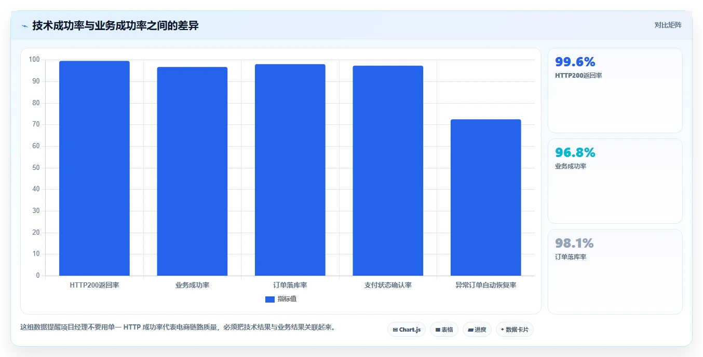Click the HTTP200返回率 x-axis label
This screenshot has width=703, height=357.
tap(94, 285)
